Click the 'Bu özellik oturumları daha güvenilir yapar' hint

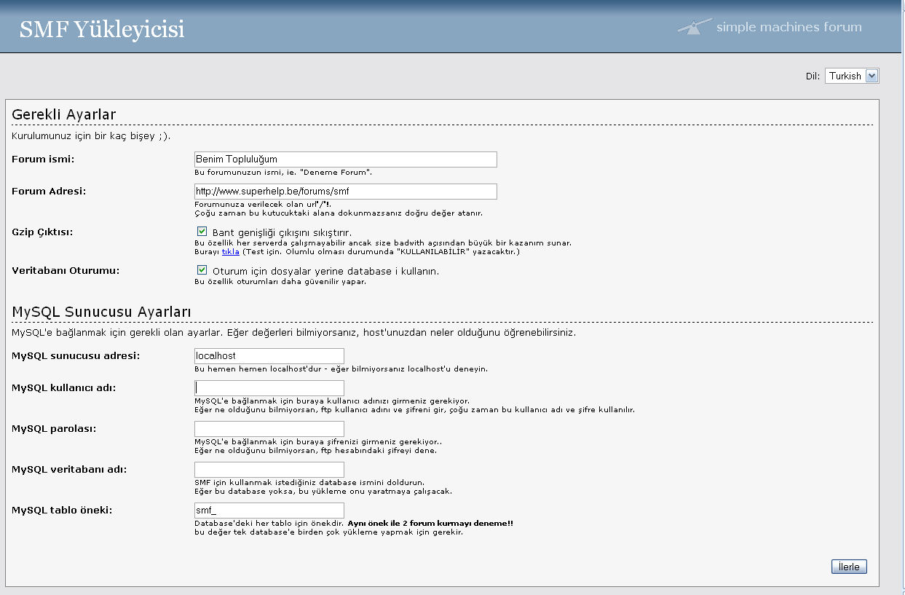point(280,282)
